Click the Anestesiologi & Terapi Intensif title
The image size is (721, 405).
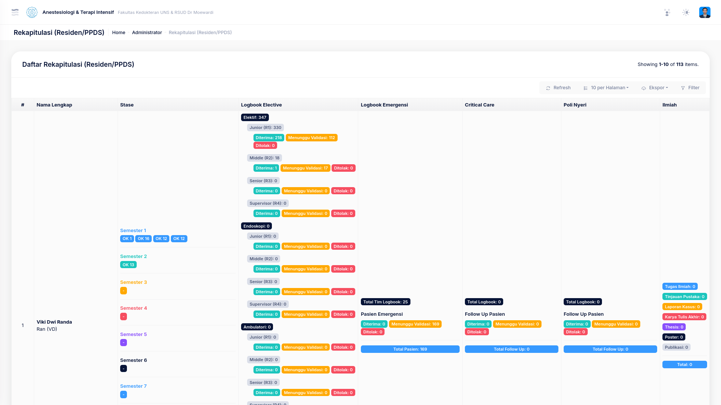click(x=78, y=12)
